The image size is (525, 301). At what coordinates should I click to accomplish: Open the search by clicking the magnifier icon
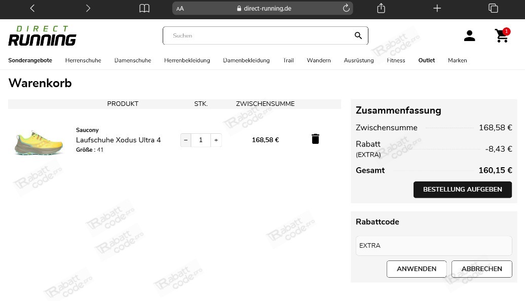coord(358,35)
